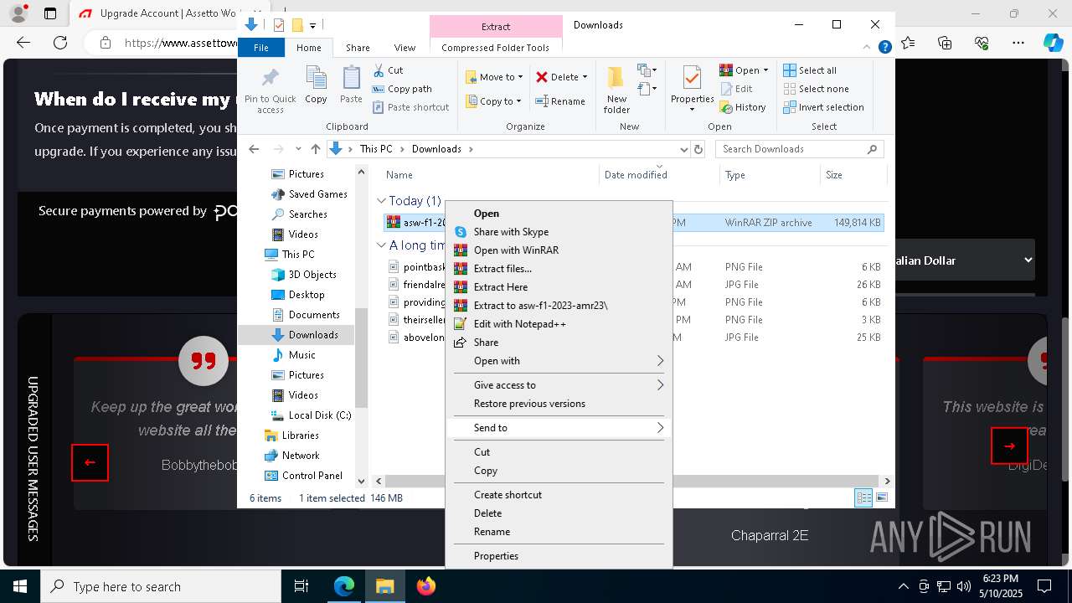Choose Extract Here in context menu
Screen dimensions: 1072x603
click(x=559, y=287)
